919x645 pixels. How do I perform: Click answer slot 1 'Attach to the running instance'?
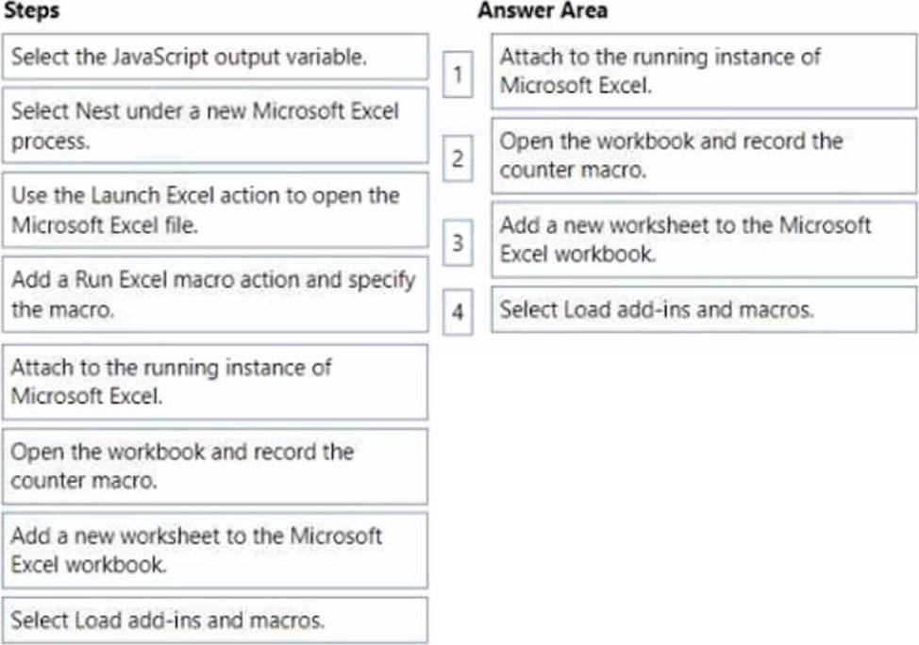click(x=703, y=71)
